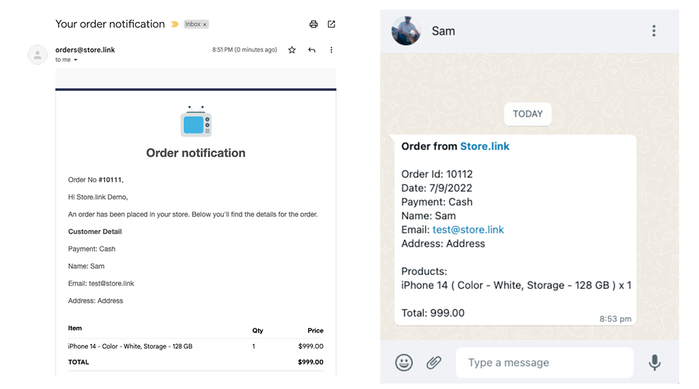This screenshot has height=389, width=699.
Task: Click the attachment paperclip icon
Action: pos(433,362)
